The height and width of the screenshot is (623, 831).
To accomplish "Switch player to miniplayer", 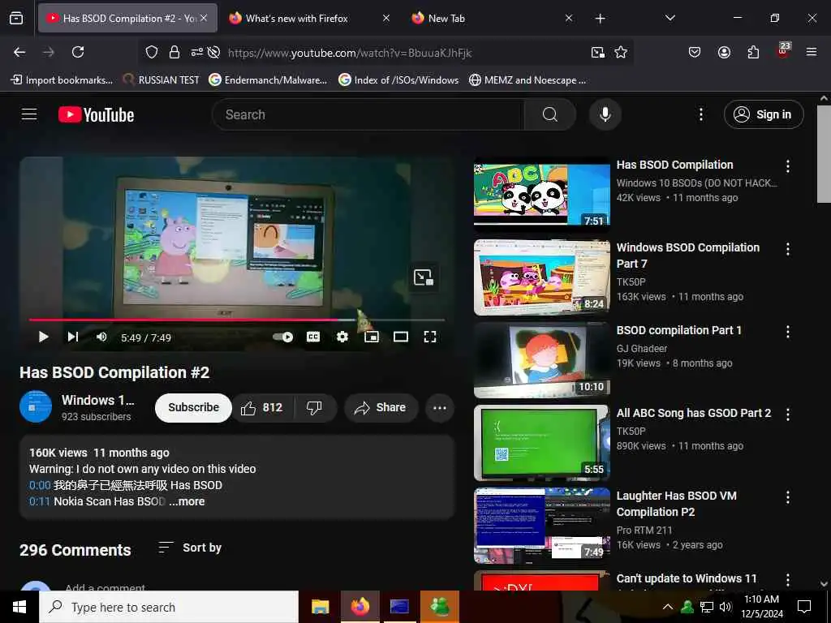I will click(372, 337).
